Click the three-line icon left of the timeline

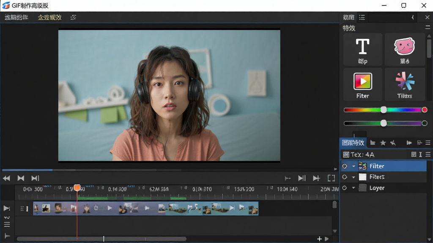point(7,224)
